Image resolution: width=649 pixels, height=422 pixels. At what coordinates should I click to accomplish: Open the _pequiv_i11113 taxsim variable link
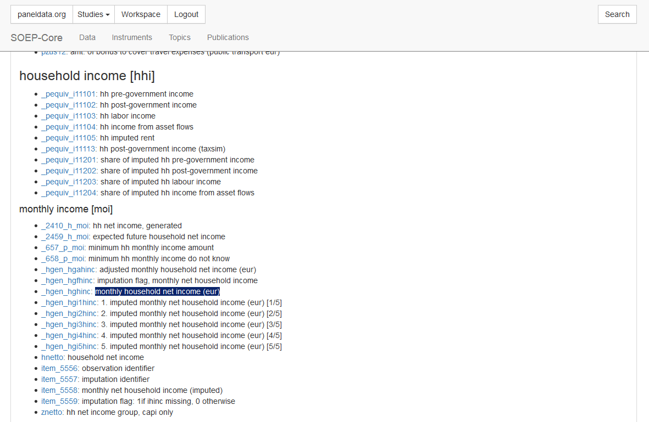point(68,149)
